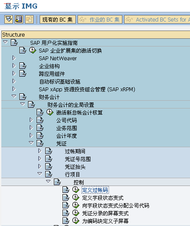
Task: Select the 财务会计的全局设置 tree text
Action: (71, 105)
